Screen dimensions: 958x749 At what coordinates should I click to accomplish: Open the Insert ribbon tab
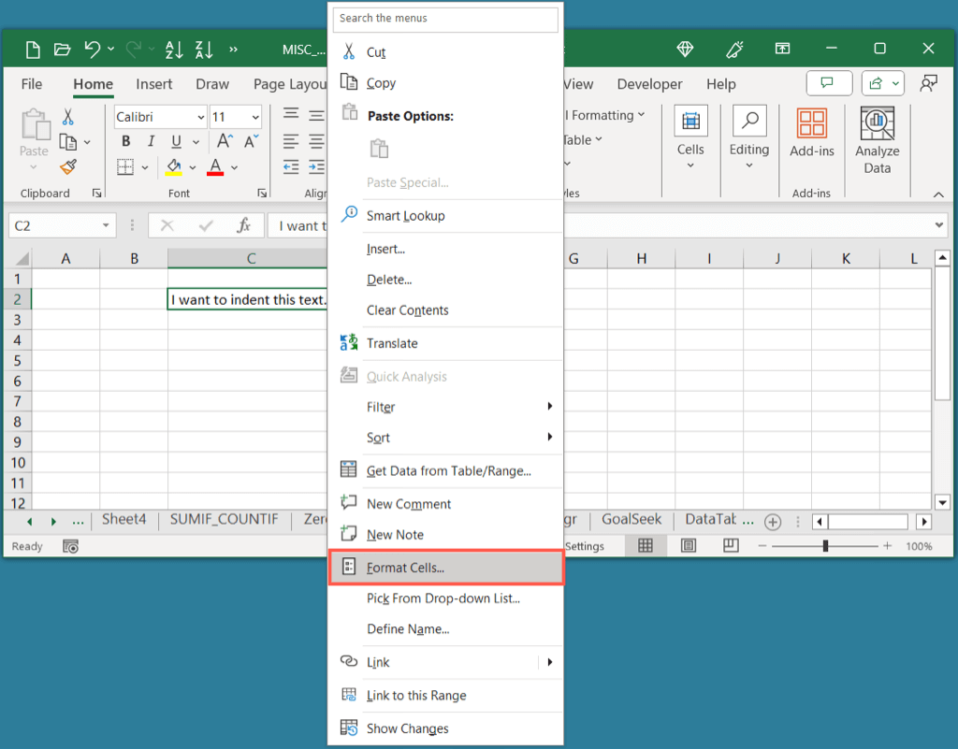click(153, 84)
